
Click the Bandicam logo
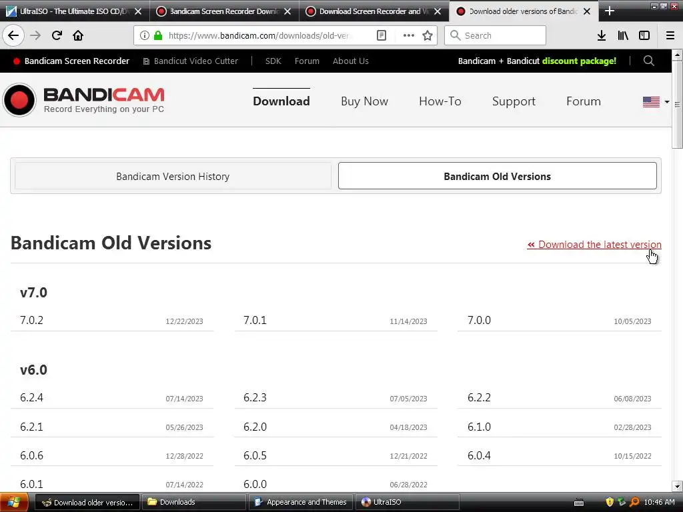pos(84,100)
